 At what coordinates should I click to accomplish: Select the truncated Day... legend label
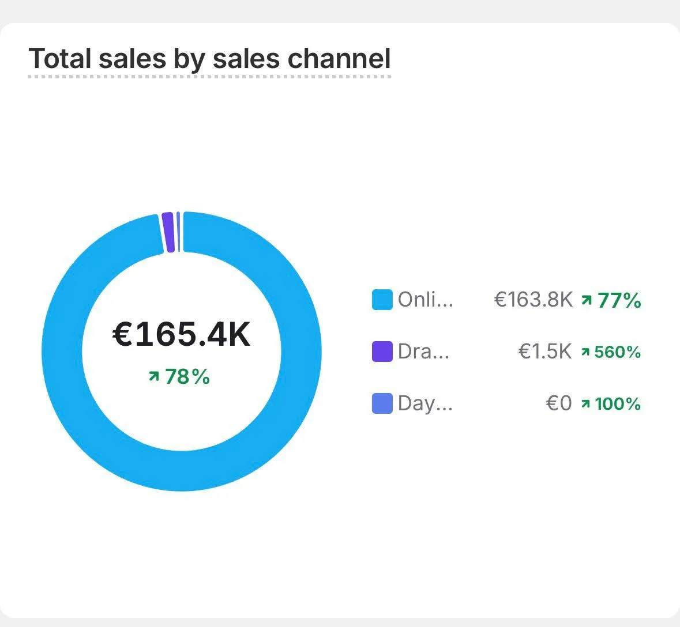(x=426, y=403)
